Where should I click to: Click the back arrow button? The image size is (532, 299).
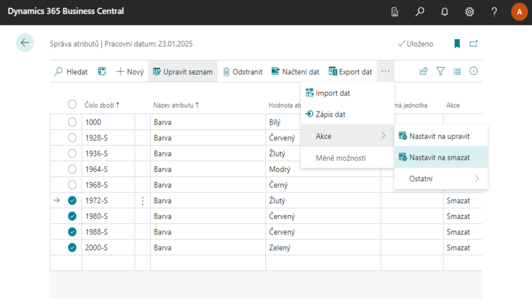point(25,42)
